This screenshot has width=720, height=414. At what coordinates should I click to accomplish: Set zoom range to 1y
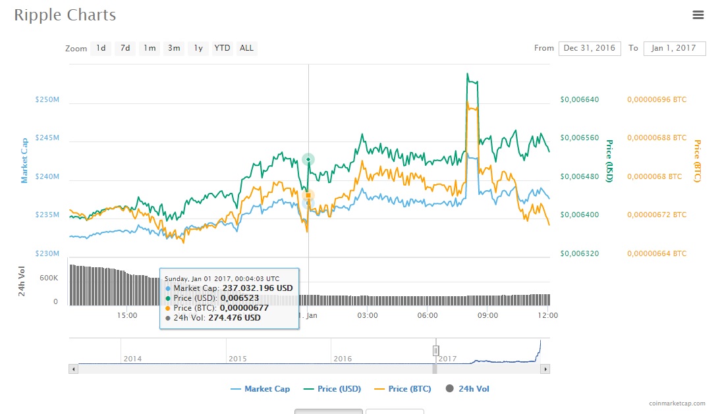198,48
